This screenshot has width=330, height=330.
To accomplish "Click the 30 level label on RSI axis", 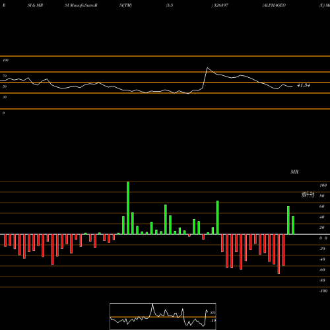I will point(5,97).
